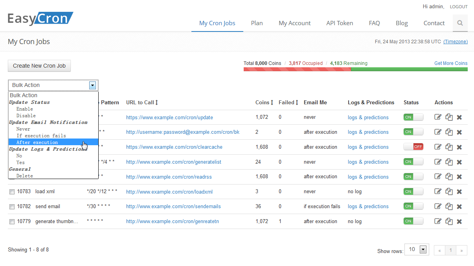The height and width of the screenshot is (266, 474).
Task: Open the My Account tab
Action: click(x=295, y=23)
